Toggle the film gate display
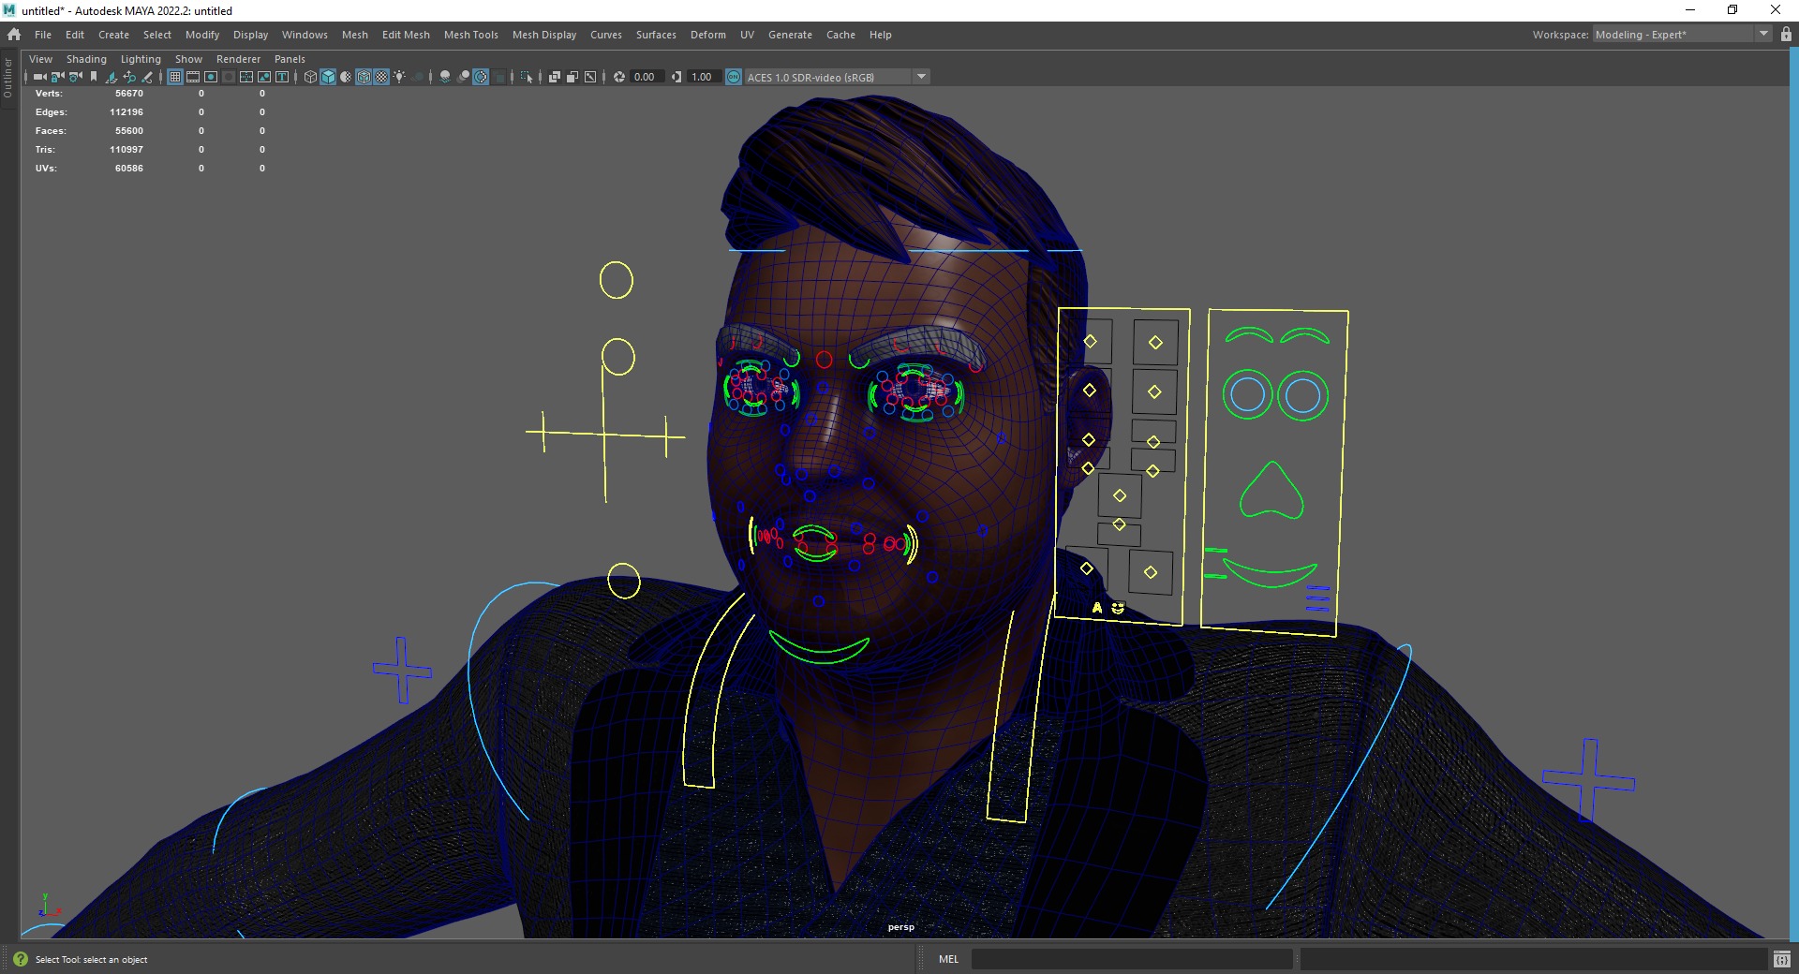 193,77
